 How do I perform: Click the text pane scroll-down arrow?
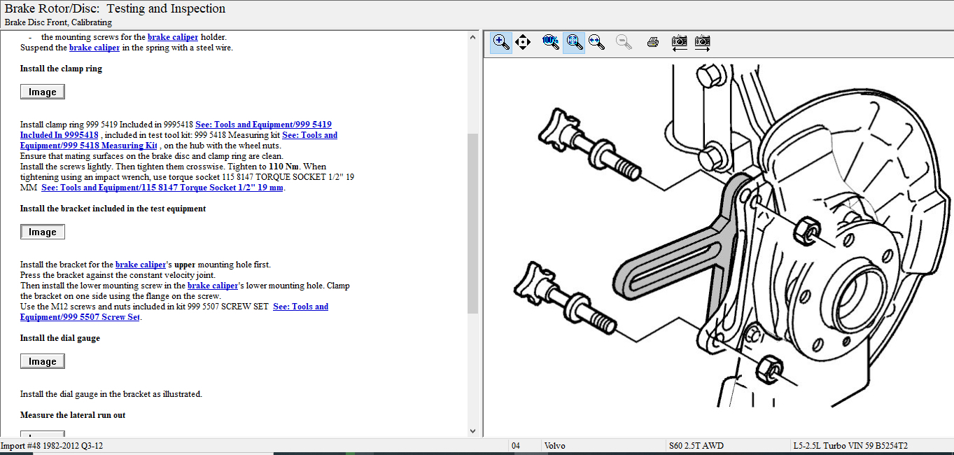click(x=472, y=431)
